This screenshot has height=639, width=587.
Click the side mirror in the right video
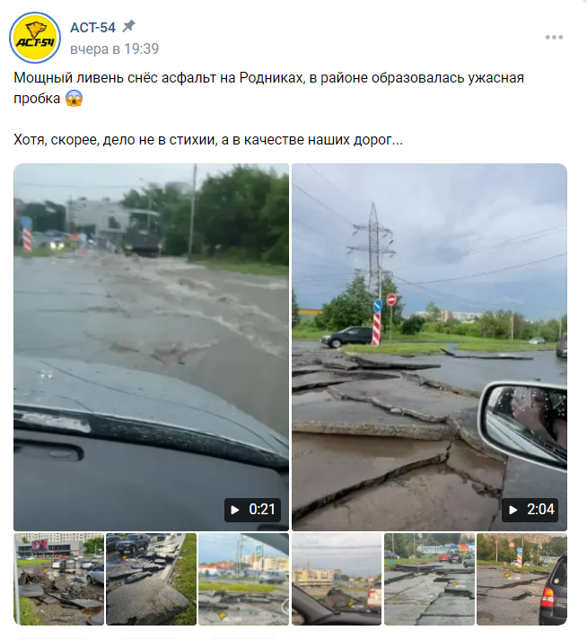tap(523, 422)
